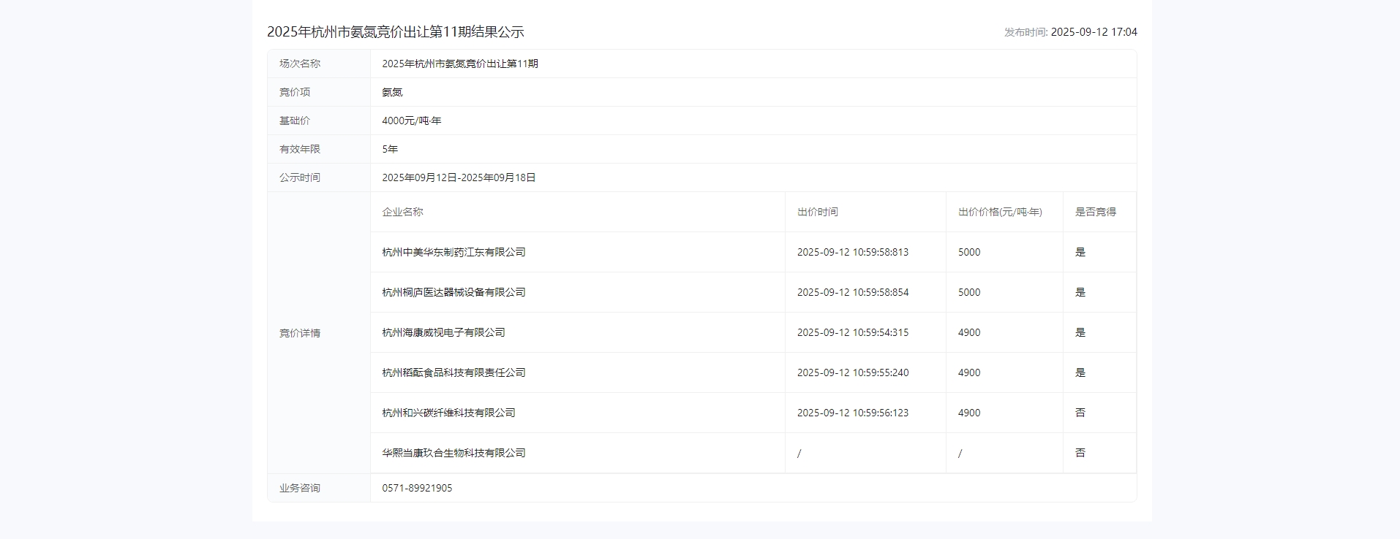Image resolution: width=1400 pixels, height=539 pixels.
Task: Click the publish time 2025-09-12 17:04
Action: tap(1094, 32)
